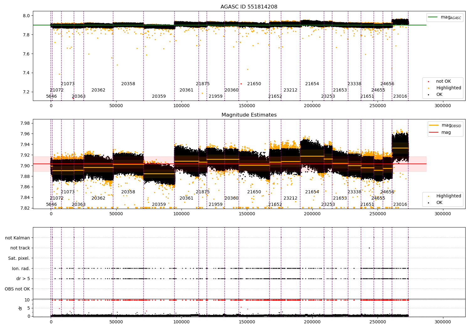
Task: Click obsid 20363 in Magnitude Estimates plot
Action: click(79, 205)
